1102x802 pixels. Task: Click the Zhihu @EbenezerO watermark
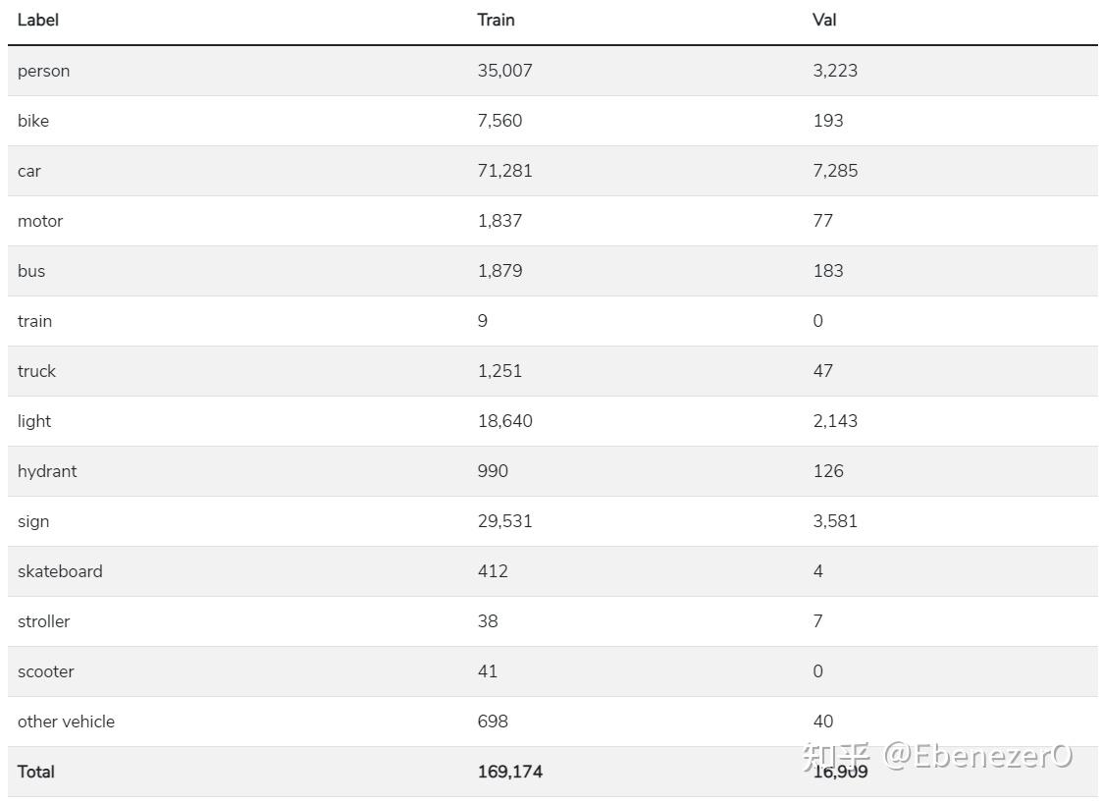[x=937, y=755]
